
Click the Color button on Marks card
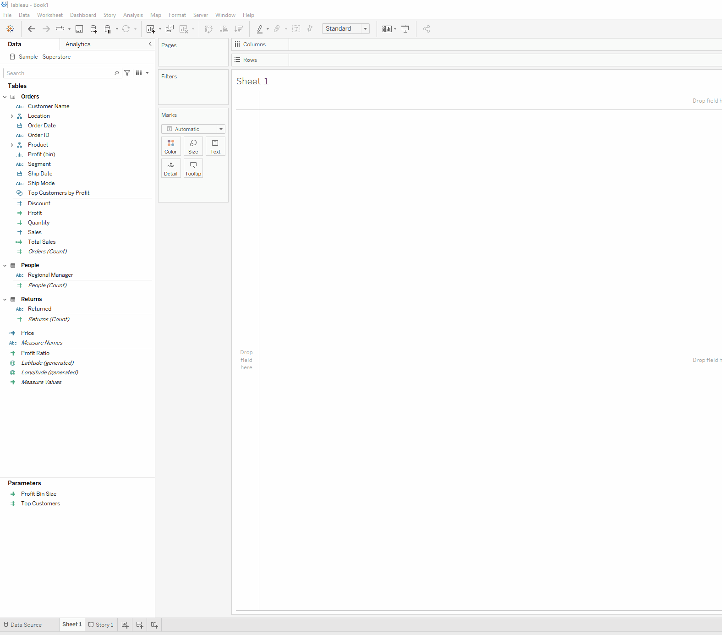pyautogui.click(x=171, y=147)
